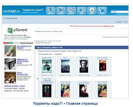
Task: Open the Антикиллер Д.К. movie poster
Action: pyautogui.click(x=84, y=91)
